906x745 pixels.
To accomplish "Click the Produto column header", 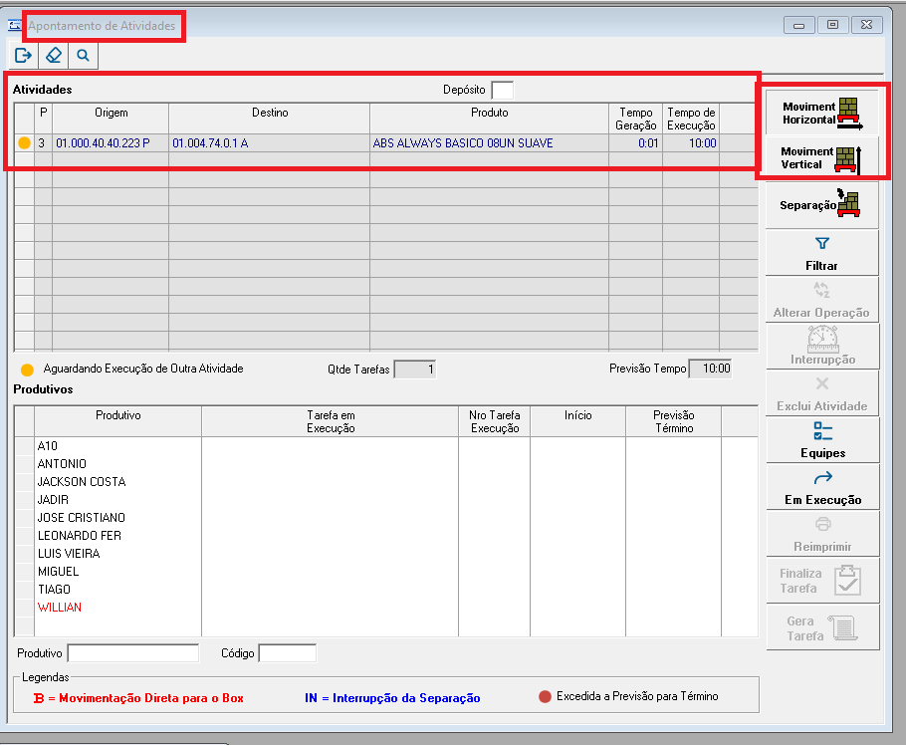I will tap(490, 119).
